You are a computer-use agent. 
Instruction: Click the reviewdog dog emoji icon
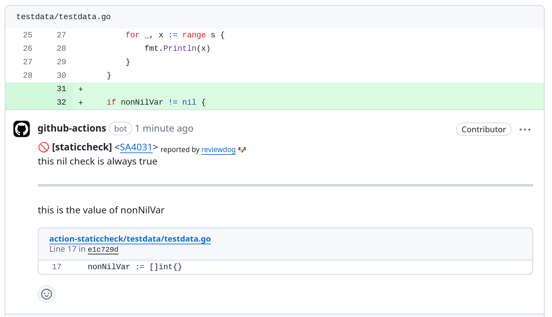pos(242,150)
